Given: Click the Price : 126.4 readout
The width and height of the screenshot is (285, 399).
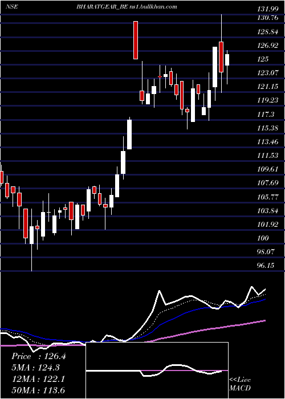Looking at the screenshot, I should [38, 356].
